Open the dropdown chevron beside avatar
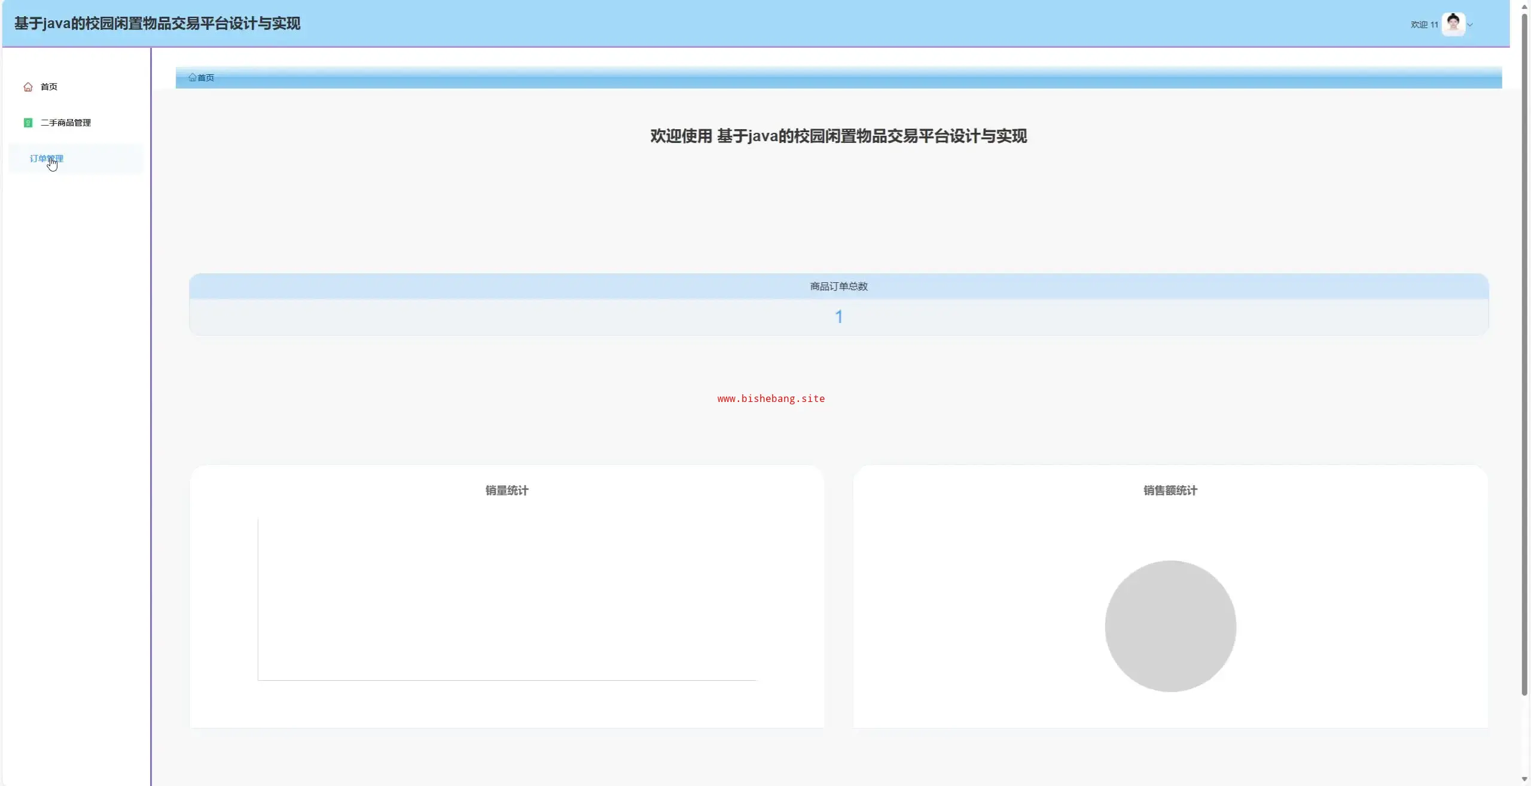Image resolution: width=1531 pixels, height=786 pixels. point(1470,25)
